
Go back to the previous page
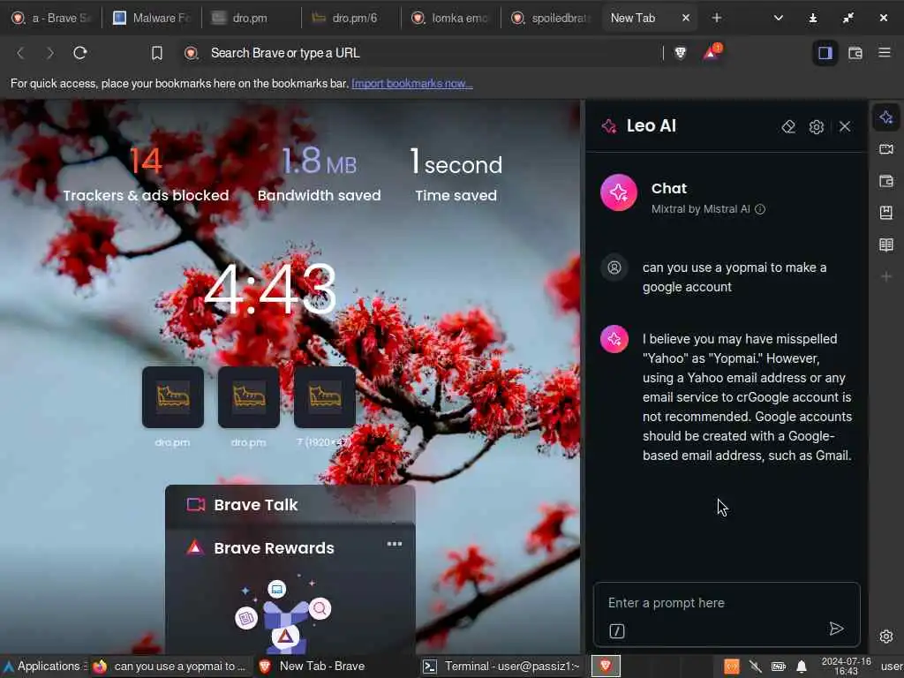21,53
